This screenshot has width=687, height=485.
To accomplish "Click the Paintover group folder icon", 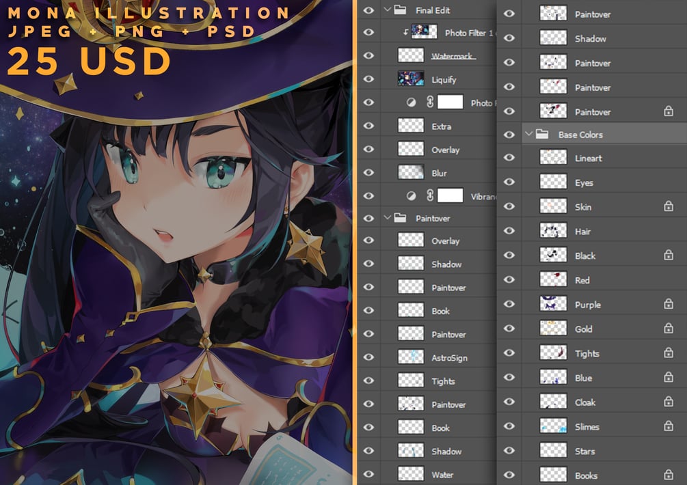I will (x=400, y=217).
